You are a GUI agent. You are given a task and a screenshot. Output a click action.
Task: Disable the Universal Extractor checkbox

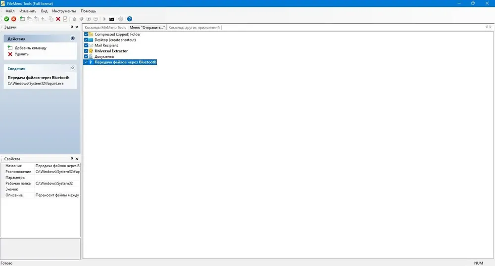(x=86, y=51)
